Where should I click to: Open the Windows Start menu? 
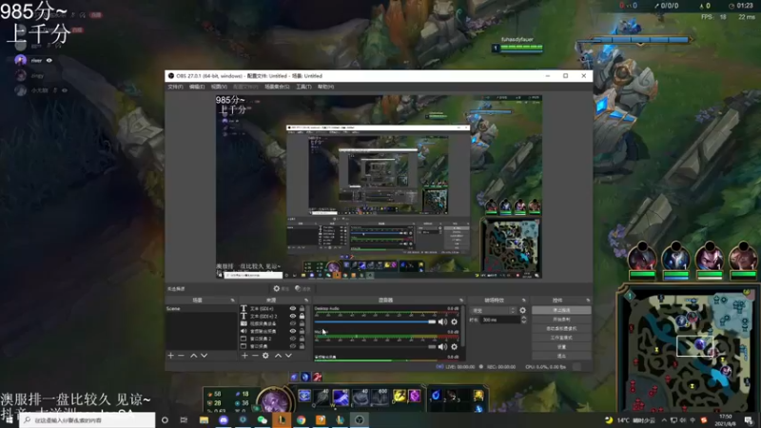click(x=10, y=420)
